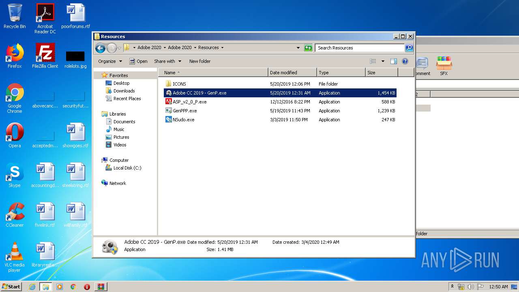Select Favorites in navigation pane
Image resolution: width=519 pixels, height=292 pixels.
(x=118, y=75)
